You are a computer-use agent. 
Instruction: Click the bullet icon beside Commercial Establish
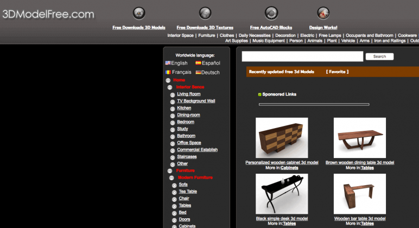pyautogui.click(x=173, y=150)
